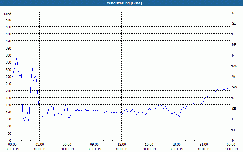Click the 60 value on the left axis
The width and height of the screenshot is (243, 152).
point(9,126)
